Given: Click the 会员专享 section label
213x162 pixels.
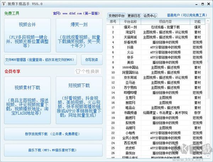Looking at the screenshot, I should [x=12, y=71].
